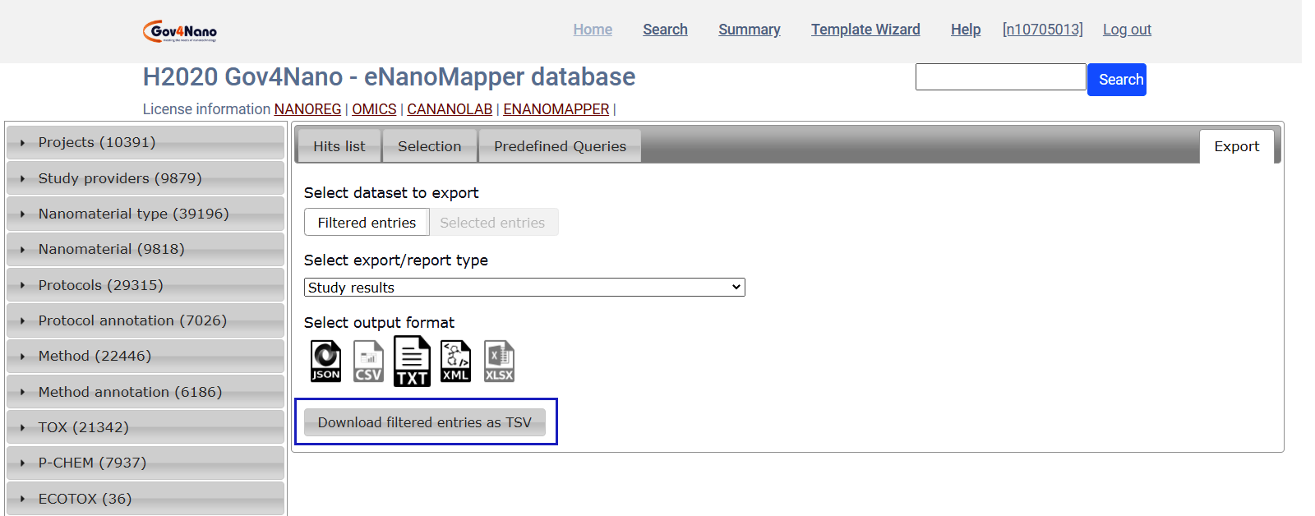Expand the Method (22446) facet

click(145, 356)
